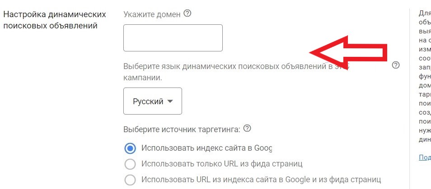Click label "Использовать URL из индекса сайта в Google и из фида страниц"
The image size is (431, 189).
(261, 180)
